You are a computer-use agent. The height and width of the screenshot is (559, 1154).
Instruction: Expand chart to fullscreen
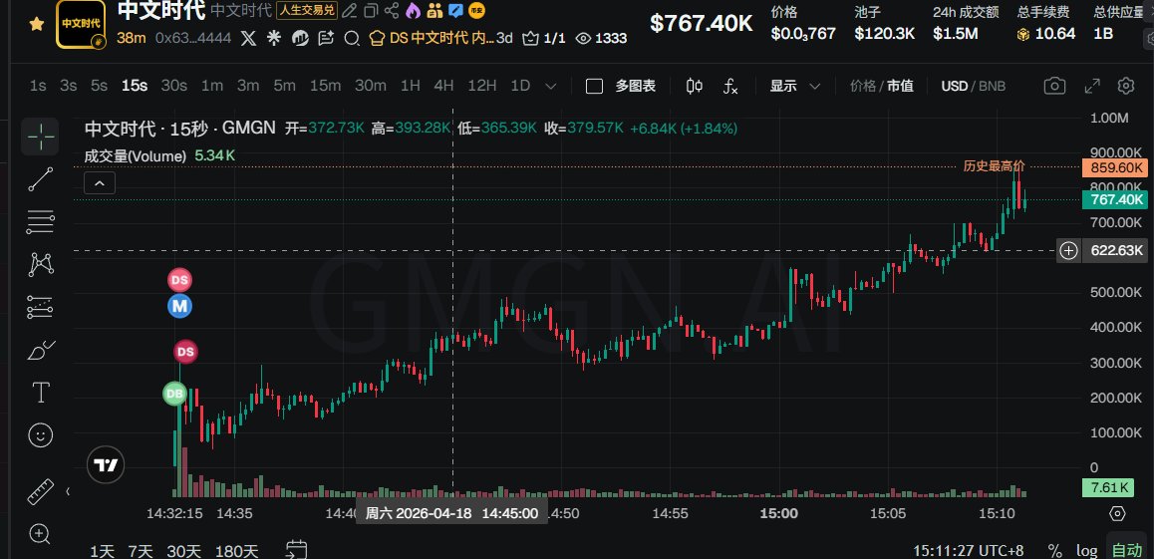[x=1092, y=86]
